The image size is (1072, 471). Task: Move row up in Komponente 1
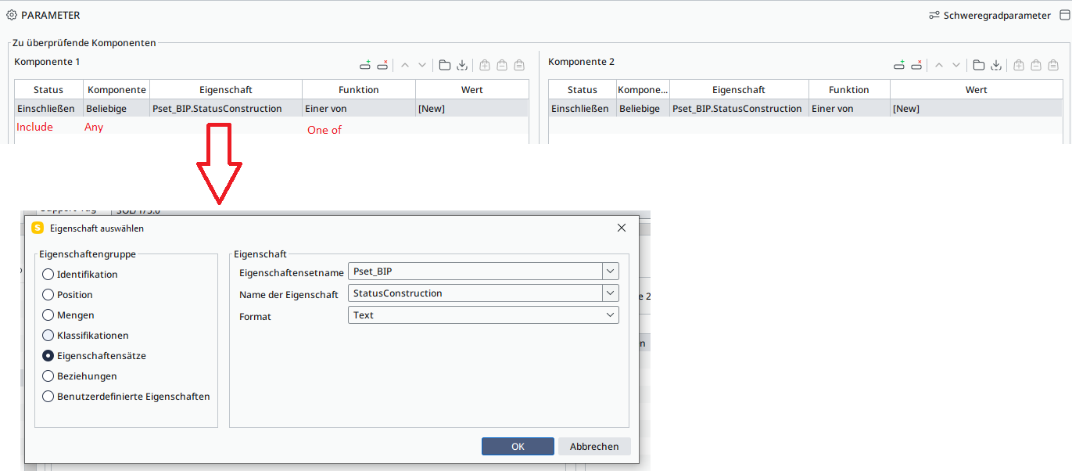tap(405, 65)
